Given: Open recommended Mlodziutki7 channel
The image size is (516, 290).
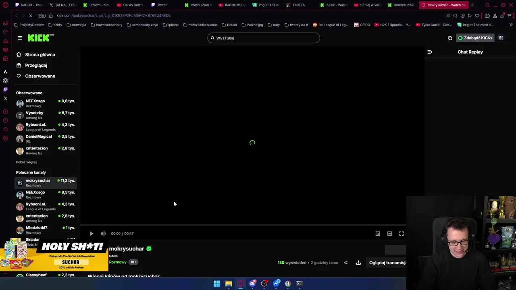Looking at the screenshot, I should (46, 230).
